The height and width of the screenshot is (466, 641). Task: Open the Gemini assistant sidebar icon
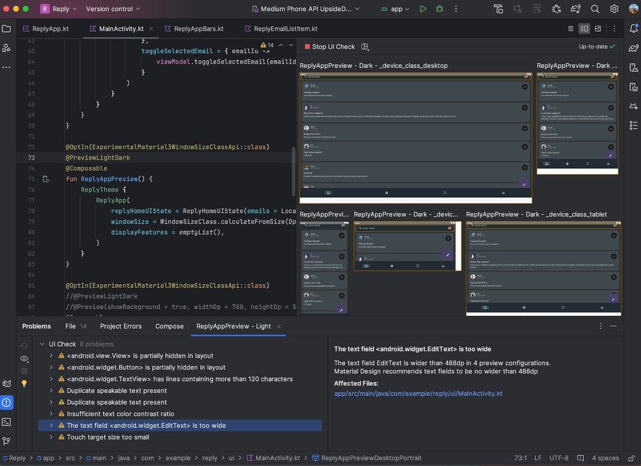point(634,106)
